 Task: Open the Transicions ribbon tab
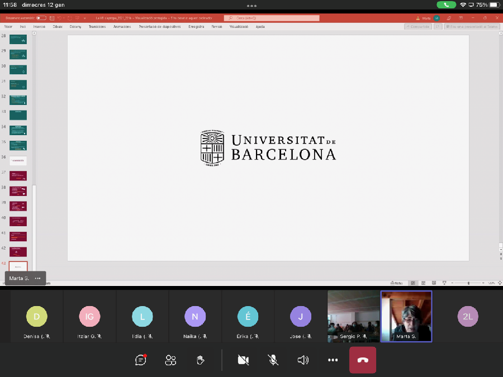tap(97, 26)
